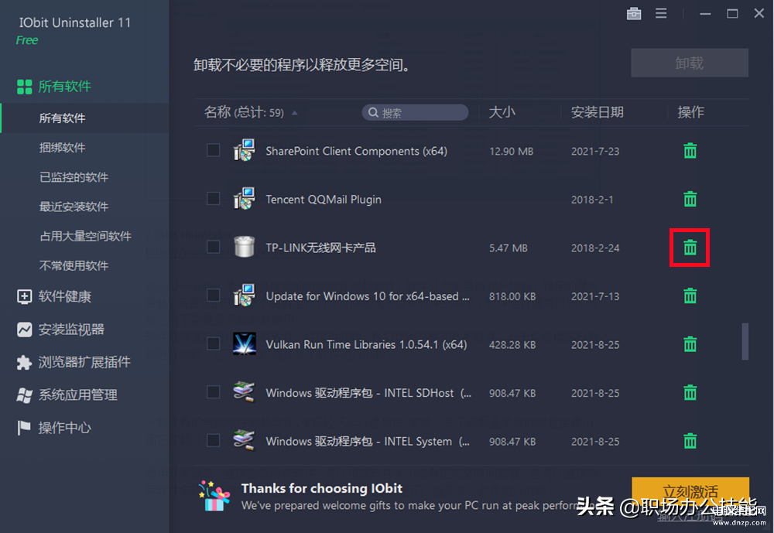
Task: Select Tencent QQMail Plugin name text
Action: point(324,200)
